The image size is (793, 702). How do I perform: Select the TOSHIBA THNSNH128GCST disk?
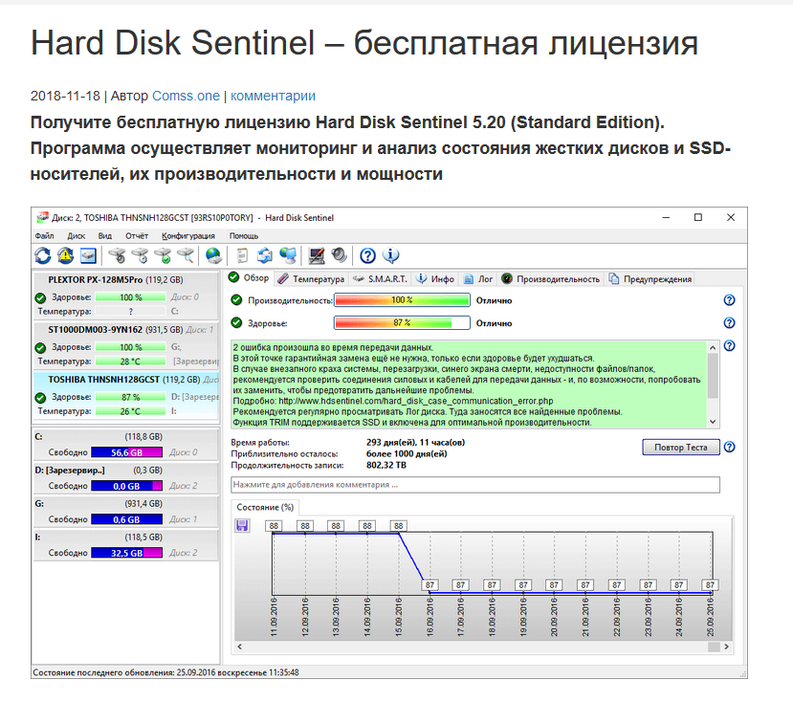(126, 396)
